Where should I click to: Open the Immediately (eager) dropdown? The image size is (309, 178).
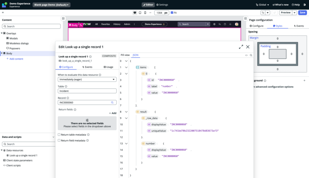tap(87, 79)
